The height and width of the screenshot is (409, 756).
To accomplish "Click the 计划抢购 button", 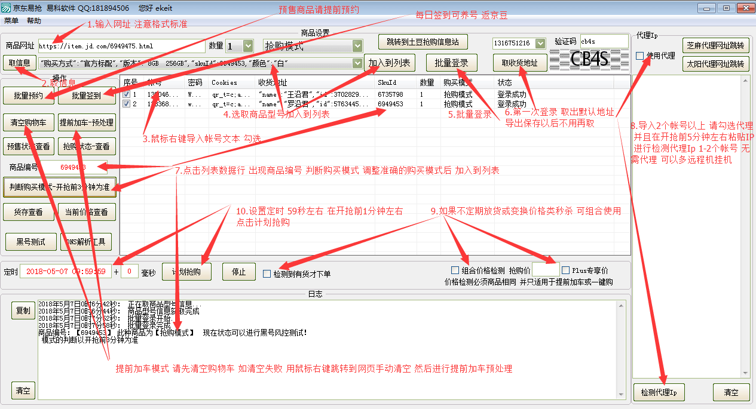I will pyautogui.click(x=186, y=272).
